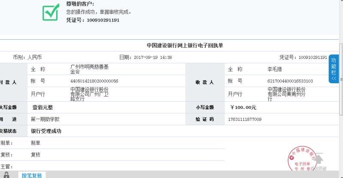The width and height of the screenshot is (343, 178).
Task: Click the currency label 人民币
Action: pos(34,57)
